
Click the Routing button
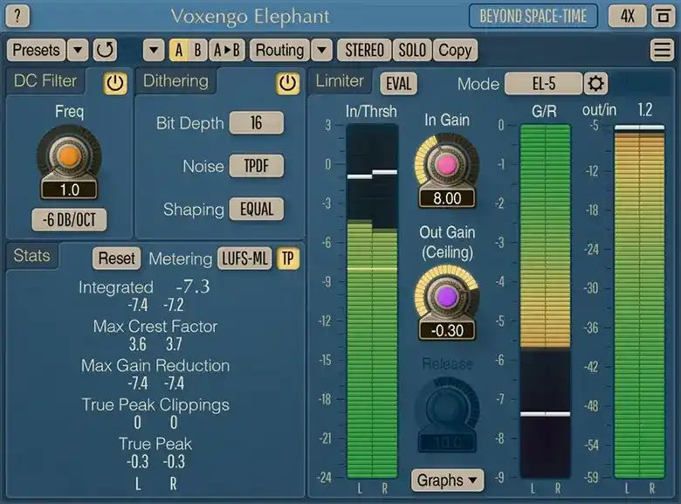(279, 50)
